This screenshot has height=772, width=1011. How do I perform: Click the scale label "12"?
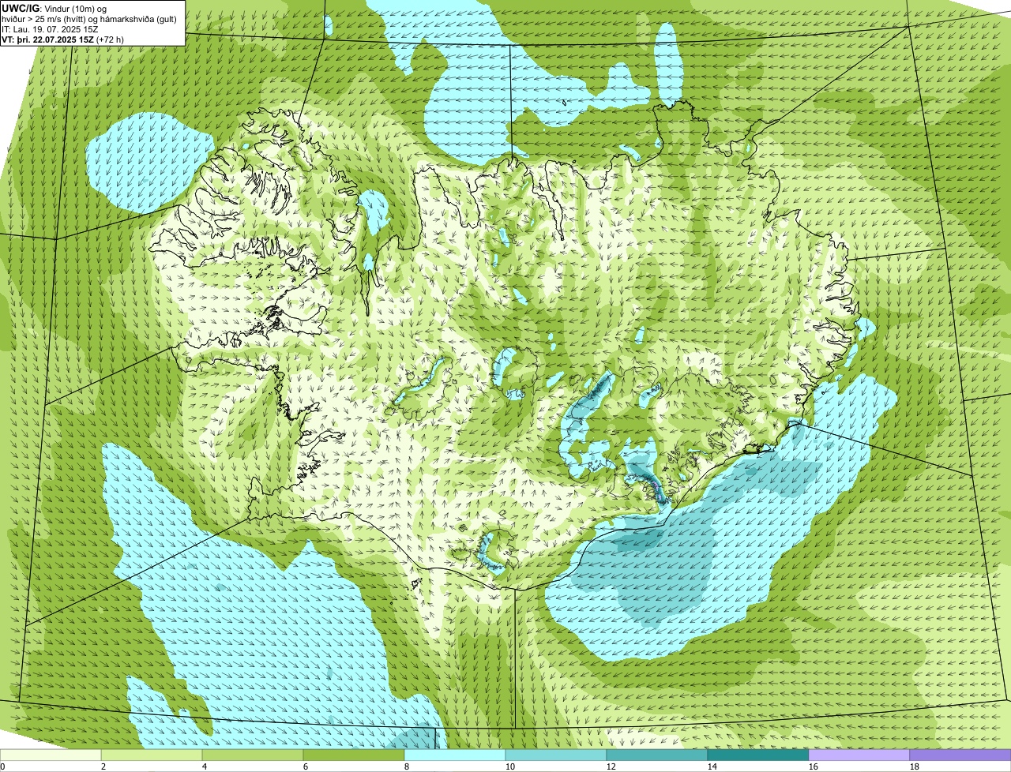click(611, 766)
